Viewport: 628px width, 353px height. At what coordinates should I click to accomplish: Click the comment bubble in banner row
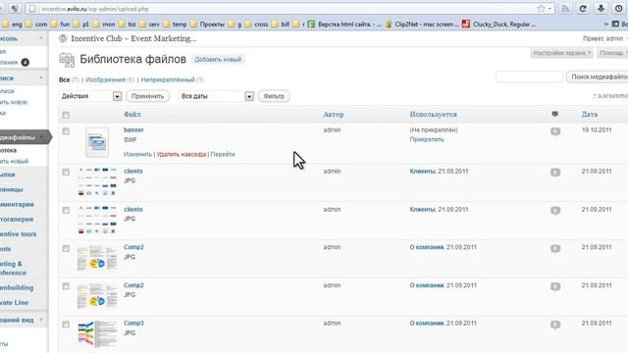(555, 131)
